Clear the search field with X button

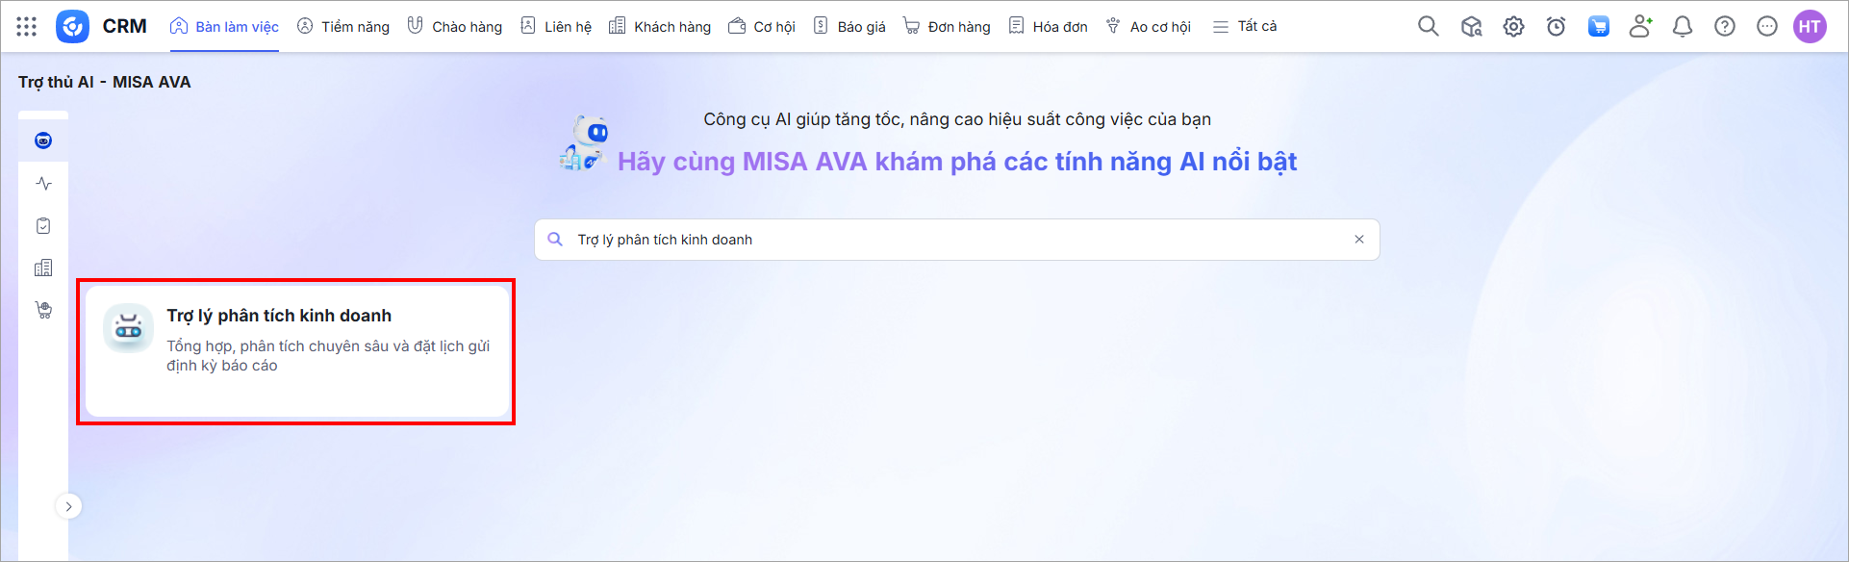tap(1358, 240)
